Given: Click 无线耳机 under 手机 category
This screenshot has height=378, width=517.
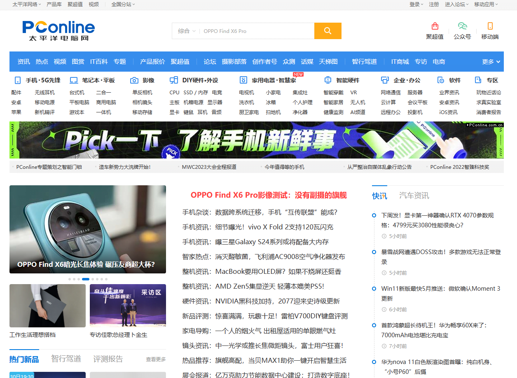Looking at the screenshot, I should 44,93.
